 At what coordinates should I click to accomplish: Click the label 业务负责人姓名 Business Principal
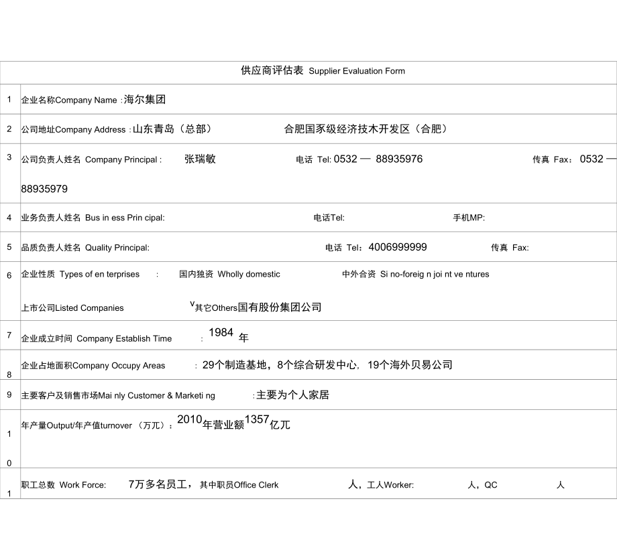pos(93,218)
